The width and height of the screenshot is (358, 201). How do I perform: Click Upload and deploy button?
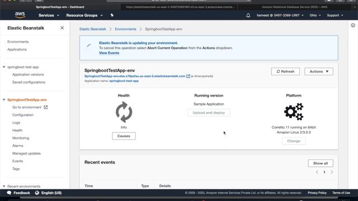tap(209, 113)
